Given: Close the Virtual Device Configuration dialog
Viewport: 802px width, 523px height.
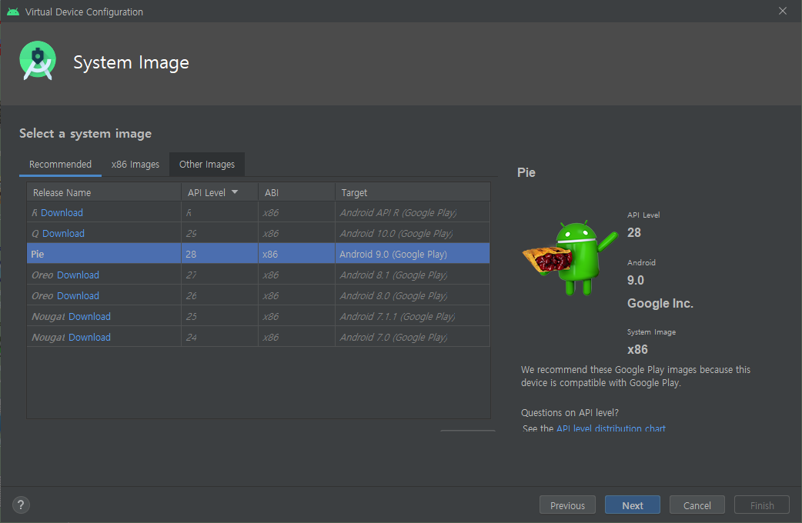Looking at the screenshot, I should tap(783, 11).
